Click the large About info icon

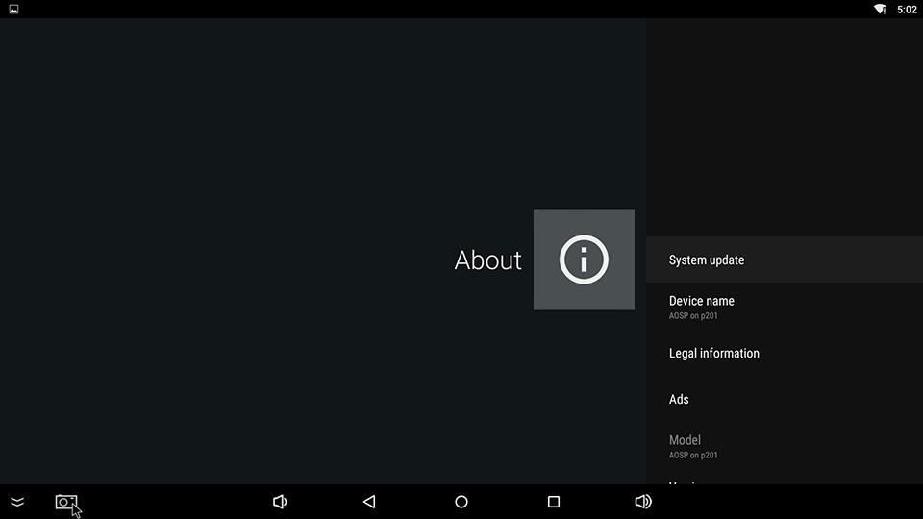pyautogui.click(x=584, y=259)
